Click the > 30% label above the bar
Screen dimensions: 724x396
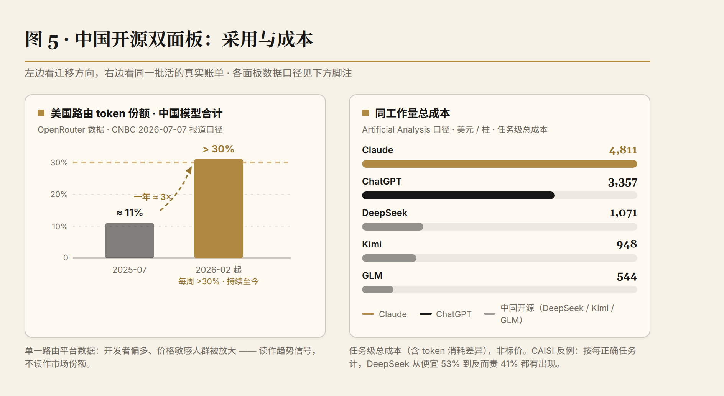[219, 149]
